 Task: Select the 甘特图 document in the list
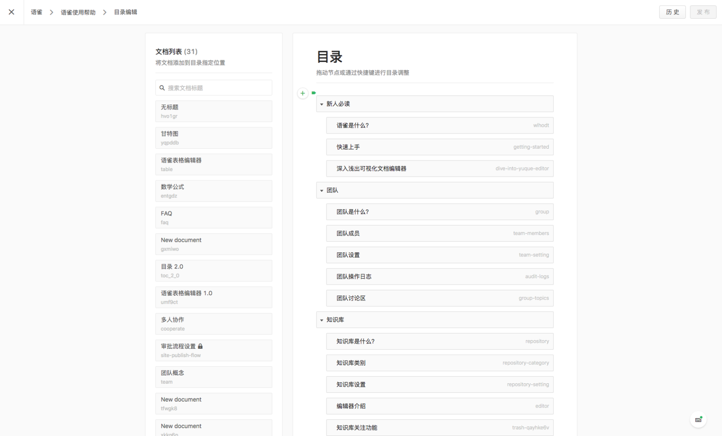[x=213, y=138]
